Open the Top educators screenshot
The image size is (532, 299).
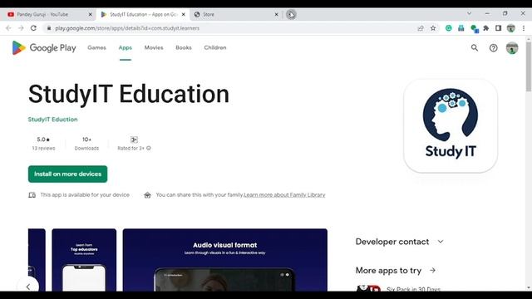tap(84, 260)
